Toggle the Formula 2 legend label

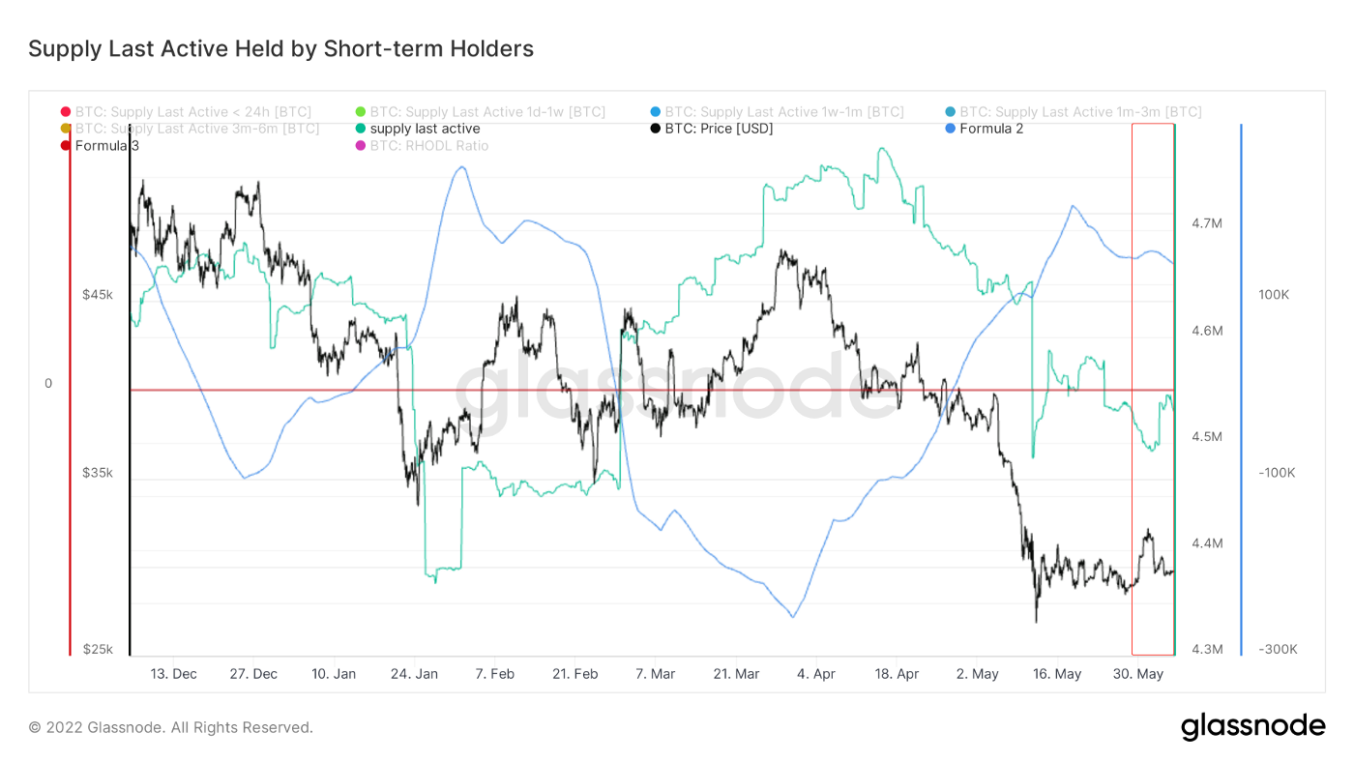click(x=991, y=129)
